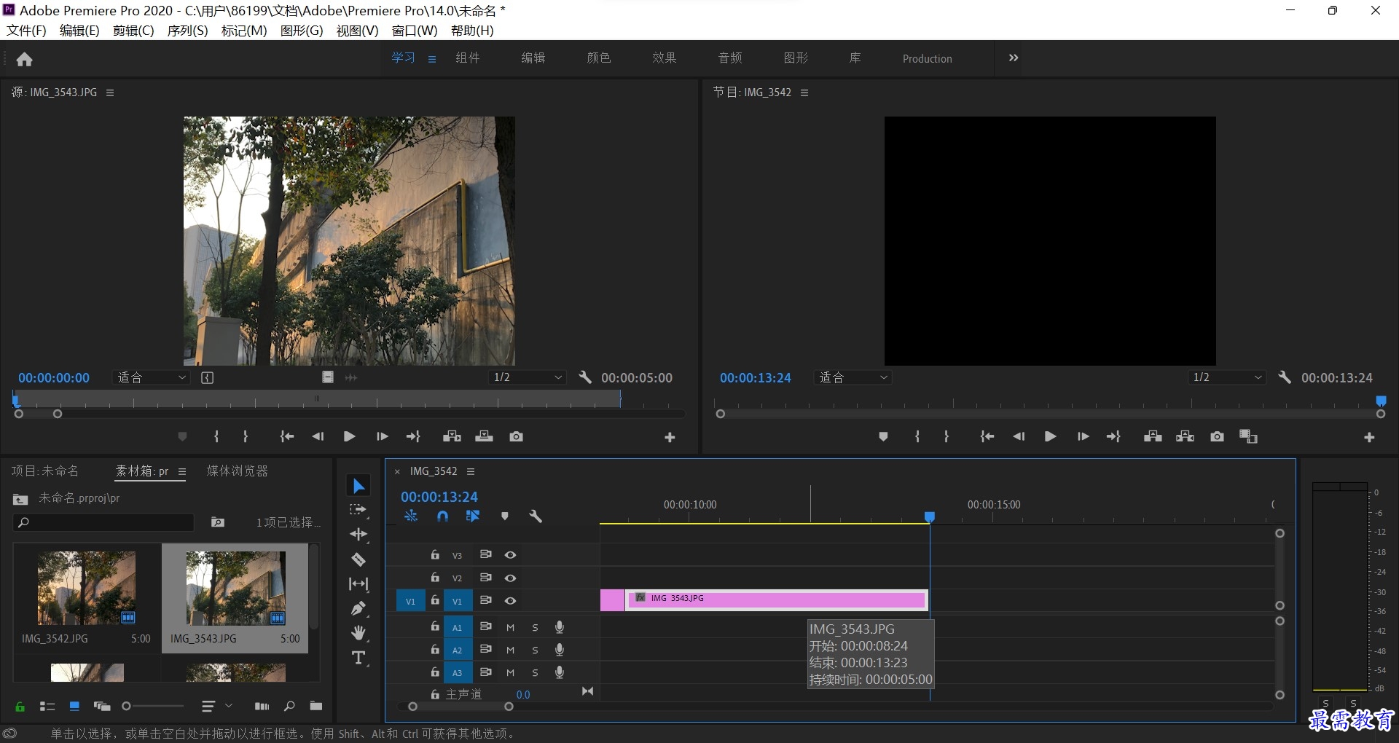
Task: Select the Hand tool
Action: 358,632
